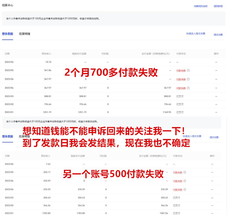Click the help icon beside 2023/05 付款失败 status

[188, 70]
